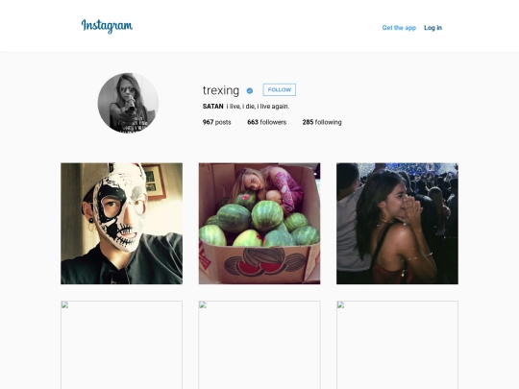Open the empty post tile at bottom center
This screenshot has width=519, height=389.
[x=259, y=345]
